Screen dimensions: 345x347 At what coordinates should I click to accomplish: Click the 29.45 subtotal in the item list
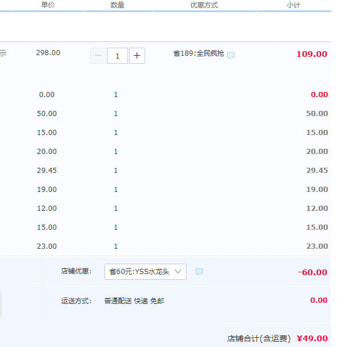tap(317, 171)
